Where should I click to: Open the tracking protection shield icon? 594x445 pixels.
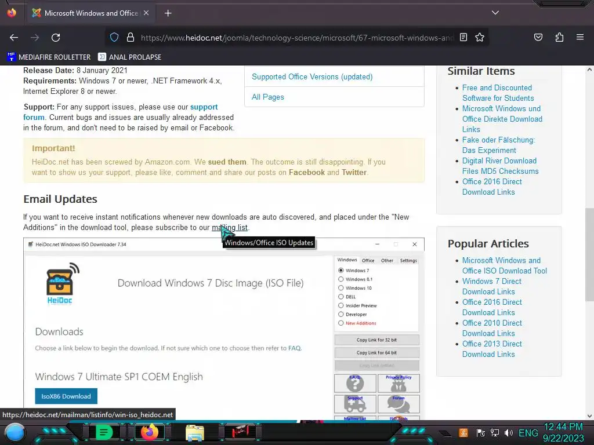114,37
